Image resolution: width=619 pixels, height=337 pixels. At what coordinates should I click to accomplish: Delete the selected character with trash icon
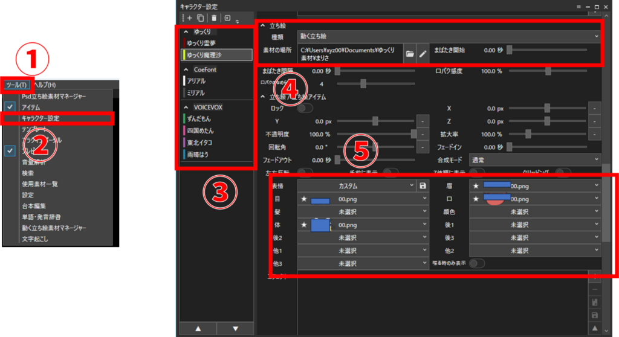pyautogui.click(x=214, y=18)
